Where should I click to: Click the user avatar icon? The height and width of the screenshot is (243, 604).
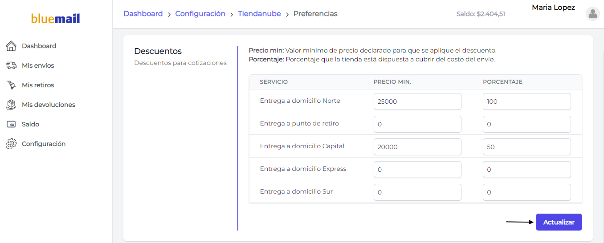592,14
